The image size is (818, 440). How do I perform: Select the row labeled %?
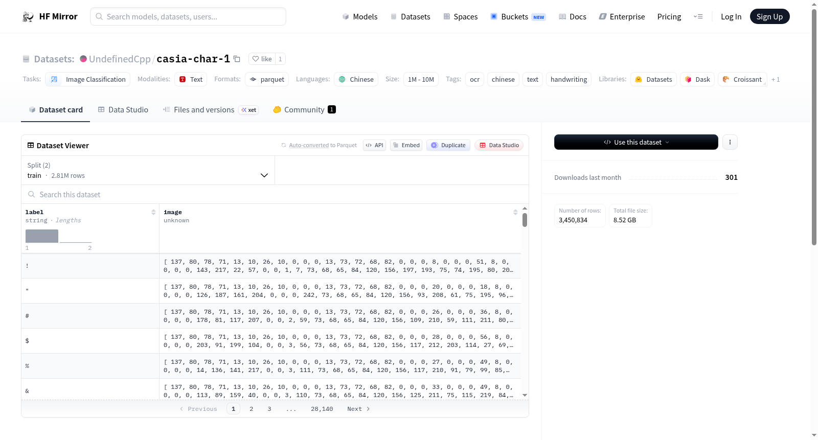click(271, 366)
